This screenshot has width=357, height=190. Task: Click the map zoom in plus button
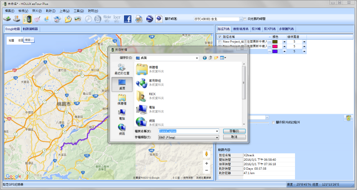[x=206, y=163]
